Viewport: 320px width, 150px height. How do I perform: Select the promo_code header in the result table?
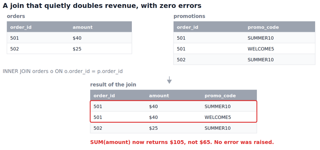coord(220,95)
